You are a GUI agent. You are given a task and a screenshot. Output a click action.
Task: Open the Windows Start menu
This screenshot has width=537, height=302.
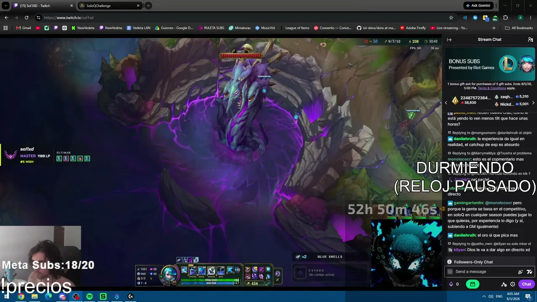pos(7,297)
